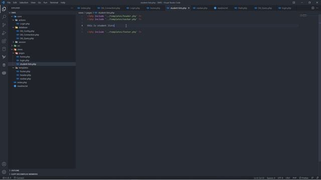Click the editor minimap preview
This screenshot has height=180, width=321.
point(308,15)
